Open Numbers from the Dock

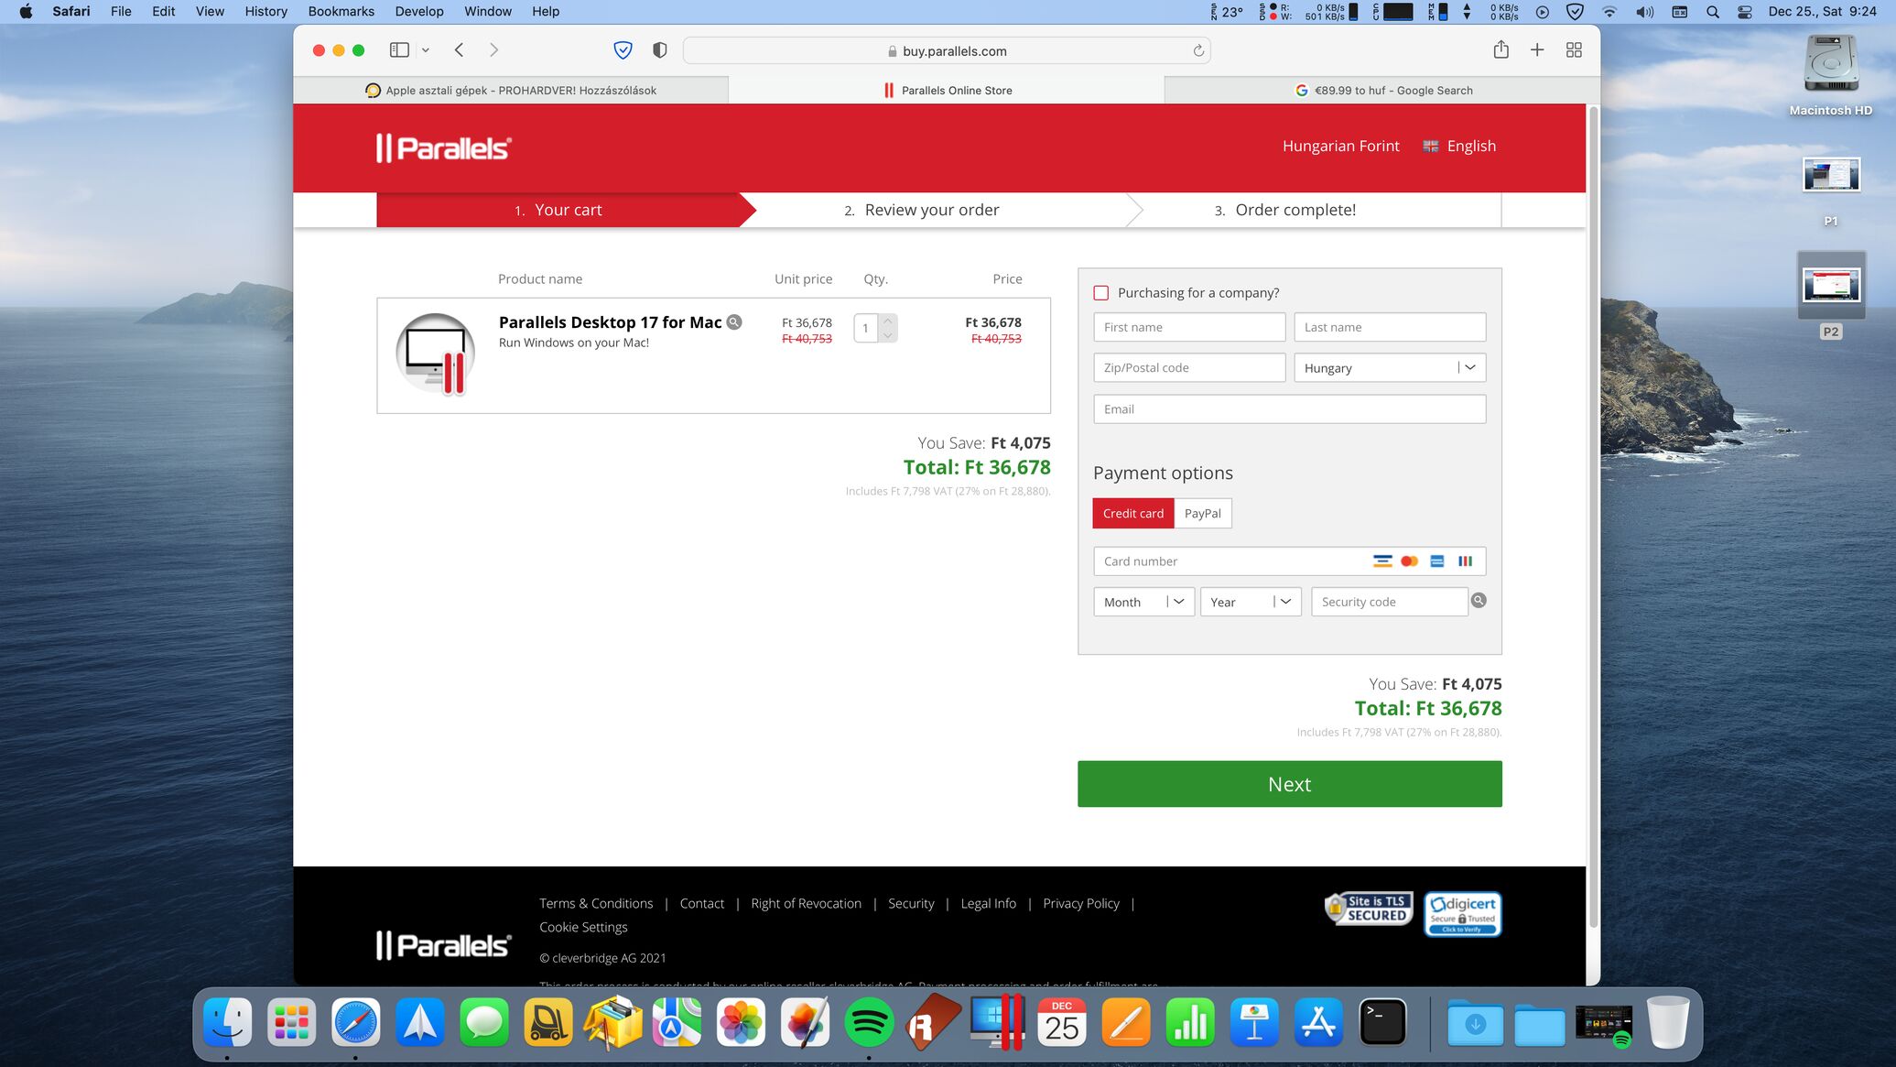coord(1190,1022)
